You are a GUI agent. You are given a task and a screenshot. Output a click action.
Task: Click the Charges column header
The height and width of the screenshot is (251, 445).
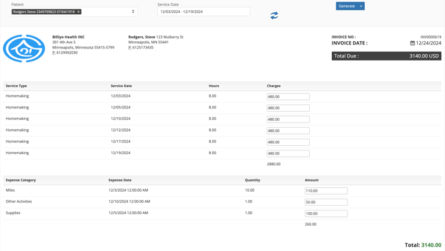tap(274, 86)
